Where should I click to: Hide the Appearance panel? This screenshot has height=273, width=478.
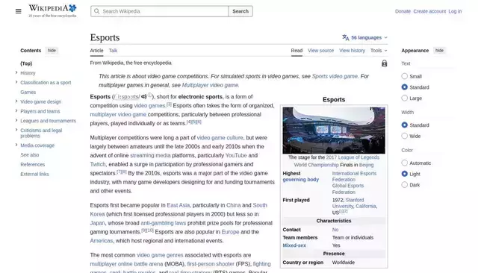pyautogui.click(x=439, y=51)
